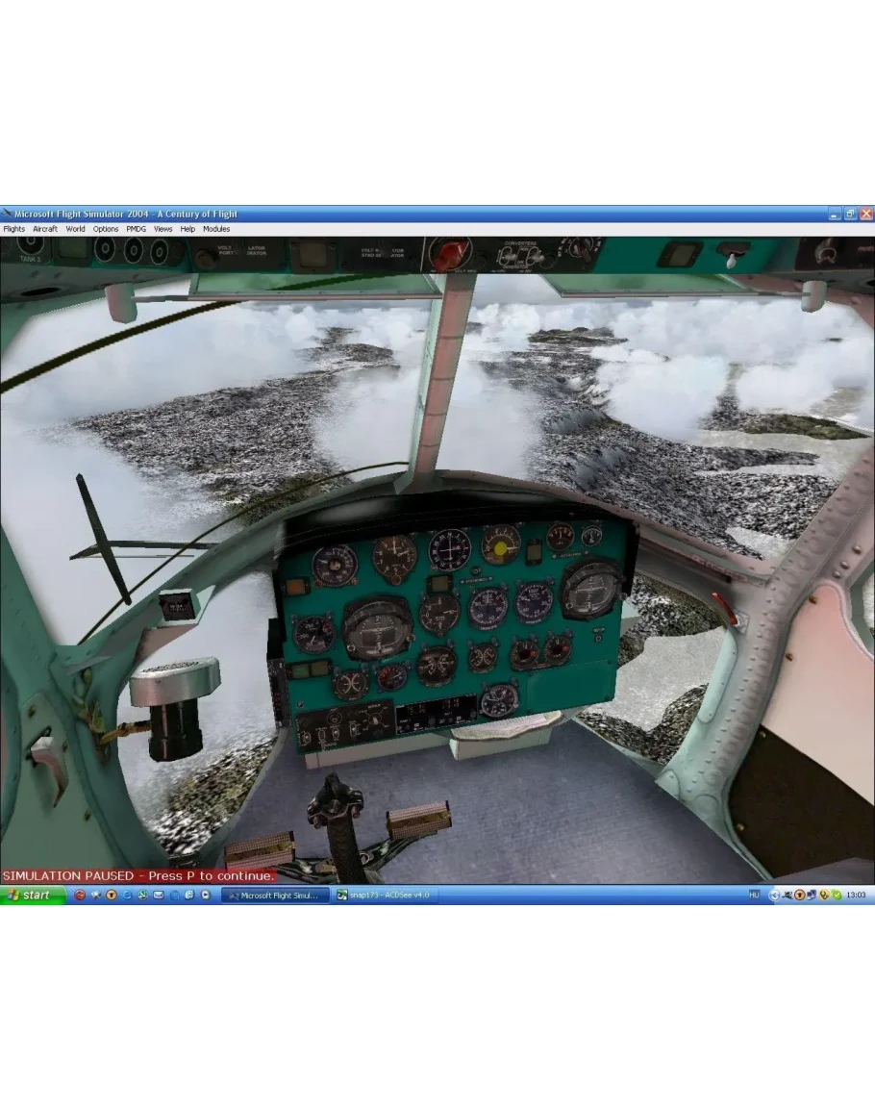Click the gauge with the yellow center
This screenshot has width=875, height=1111.
501,546
